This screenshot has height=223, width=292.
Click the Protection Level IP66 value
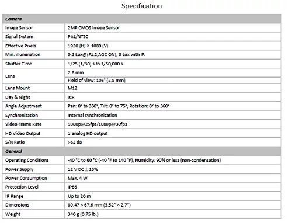[72, 187]
